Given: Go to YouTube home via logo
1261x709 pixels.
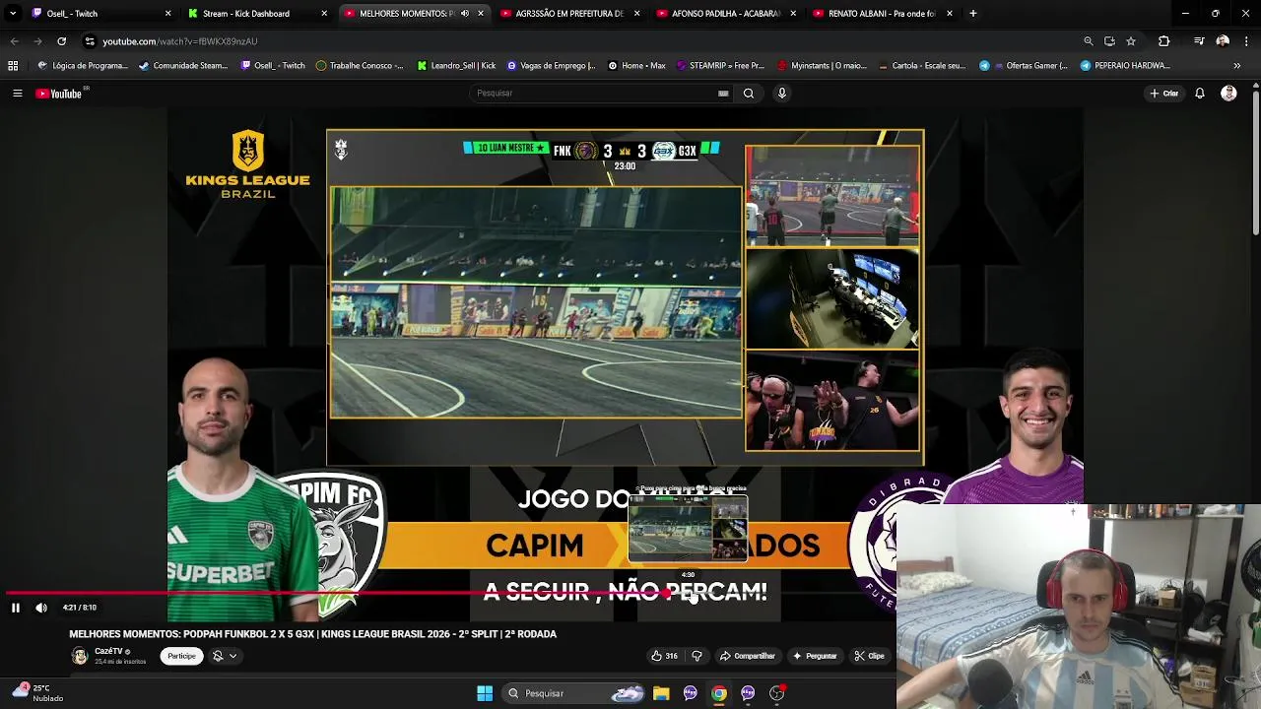Looking at the screenshot, I should click(58, 94).
